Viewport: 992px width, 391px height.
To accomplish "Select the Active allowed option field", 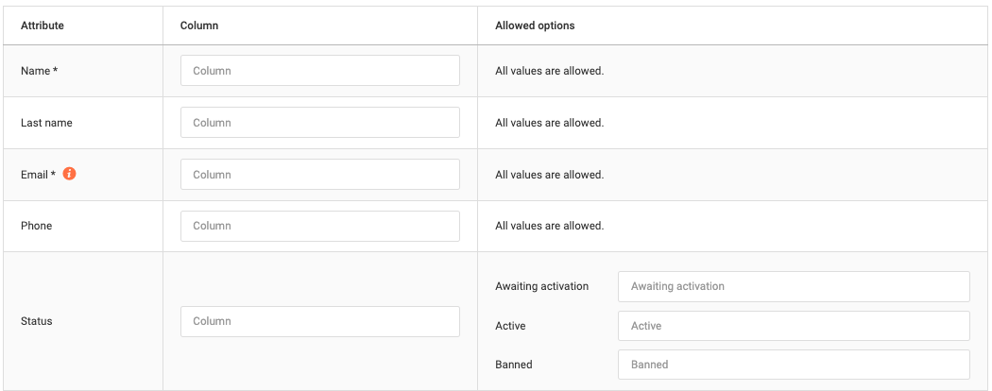I will (x=794, y=326).
